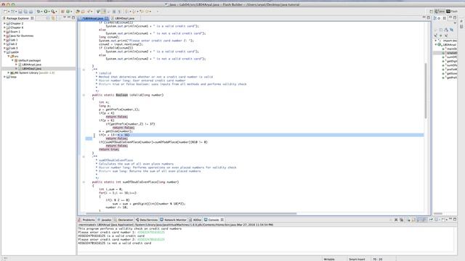The width and height of the screenshot is (465, 261).
Task: Collapse the Lab04 project
Action: pyautogui.click(x=4, y=52)
